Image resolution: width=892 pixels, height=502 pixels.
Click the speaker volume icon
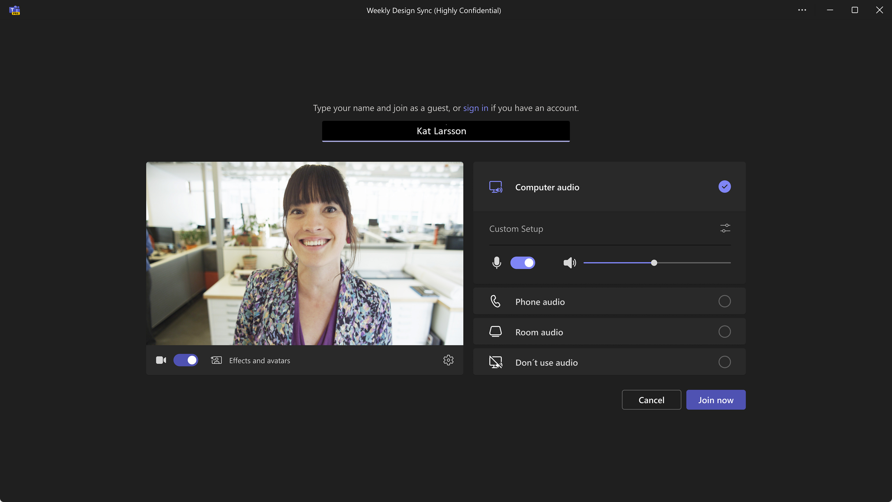[569, 263]
